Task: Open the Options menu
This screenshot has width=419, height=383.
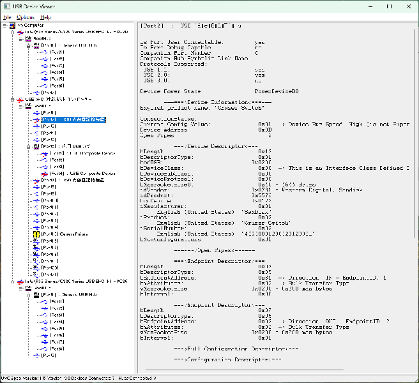Action: pyautogui.click(x=26, y=17)
